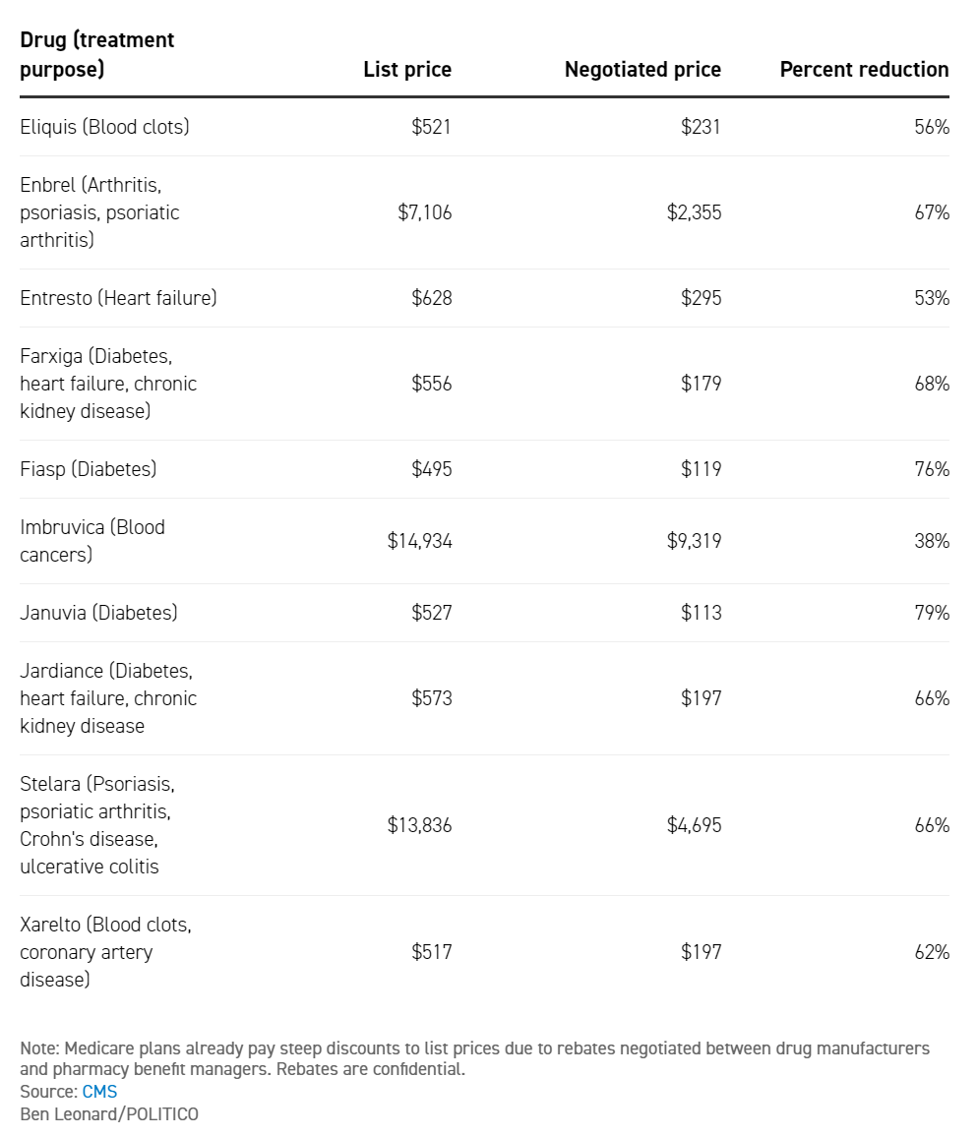Viewport: 978px width, 1137px height.
Task: Click Enbrel's $7,106 list price
Action: coord(425,212)
